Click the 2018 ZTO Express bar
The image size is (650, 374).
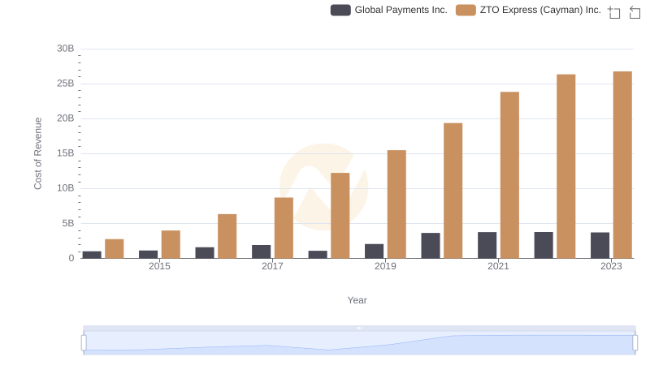(x=340, y=216)
